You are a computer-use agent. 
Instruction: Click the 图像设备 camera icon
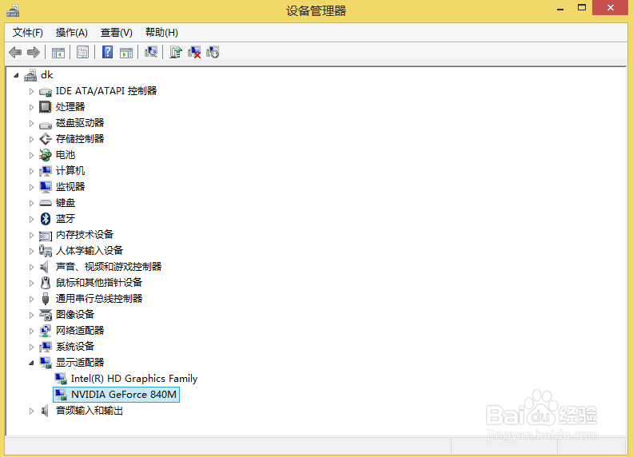[x=46, y=315]
